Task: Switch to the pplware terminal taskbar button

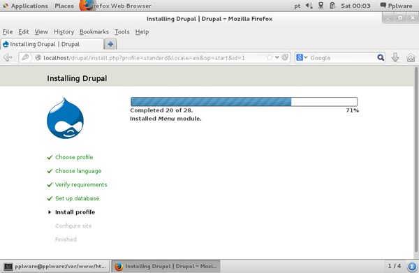Action: click(x=55, y=266)
